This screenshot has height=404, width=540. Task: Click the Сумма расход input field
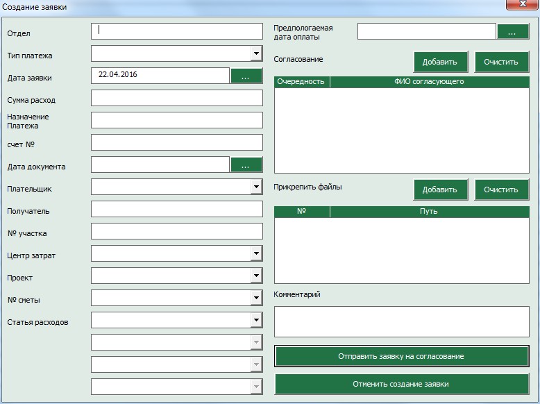[x=177, y=98]
